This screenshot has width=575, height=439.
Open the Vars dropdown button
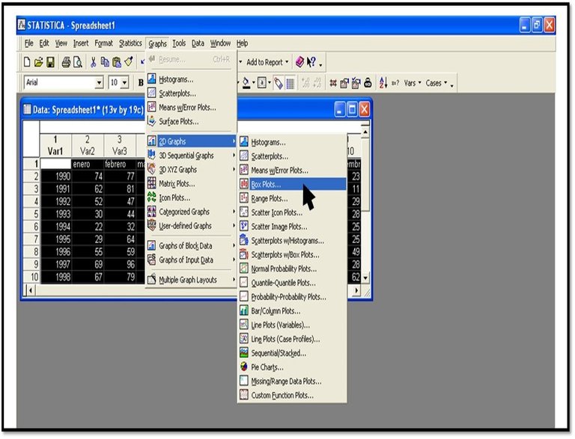click(x=413, y=83)
